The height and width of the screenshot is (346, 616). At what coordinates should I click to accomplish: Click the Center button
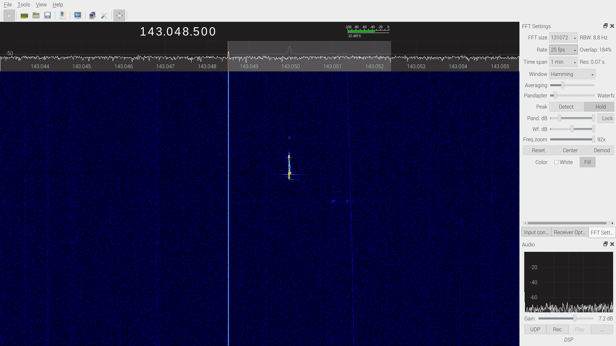[x=570, y=150]
